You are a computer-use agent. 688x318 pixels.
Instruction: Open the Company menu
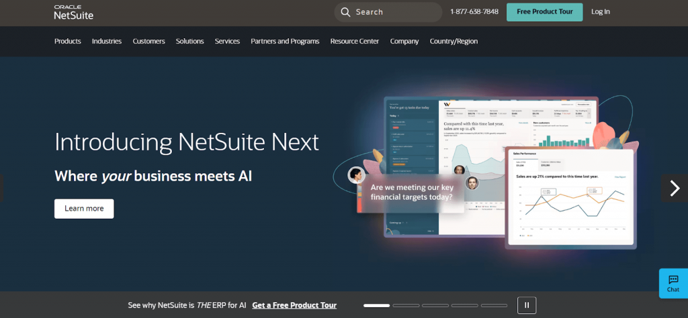(x=404, y=41)
